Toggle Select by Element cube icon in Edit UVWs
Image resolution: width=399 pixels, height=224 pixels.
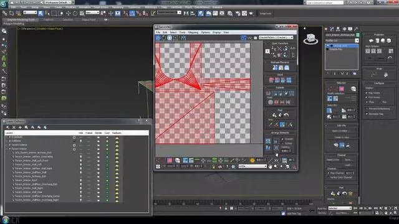tap(177, 161)
